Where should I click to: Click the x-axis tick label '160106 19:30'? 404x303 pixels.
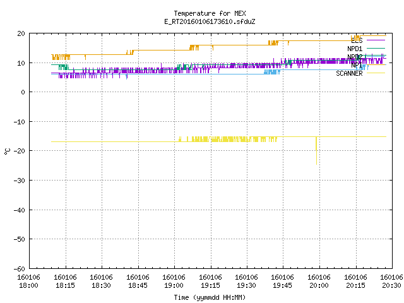[247, 281]
